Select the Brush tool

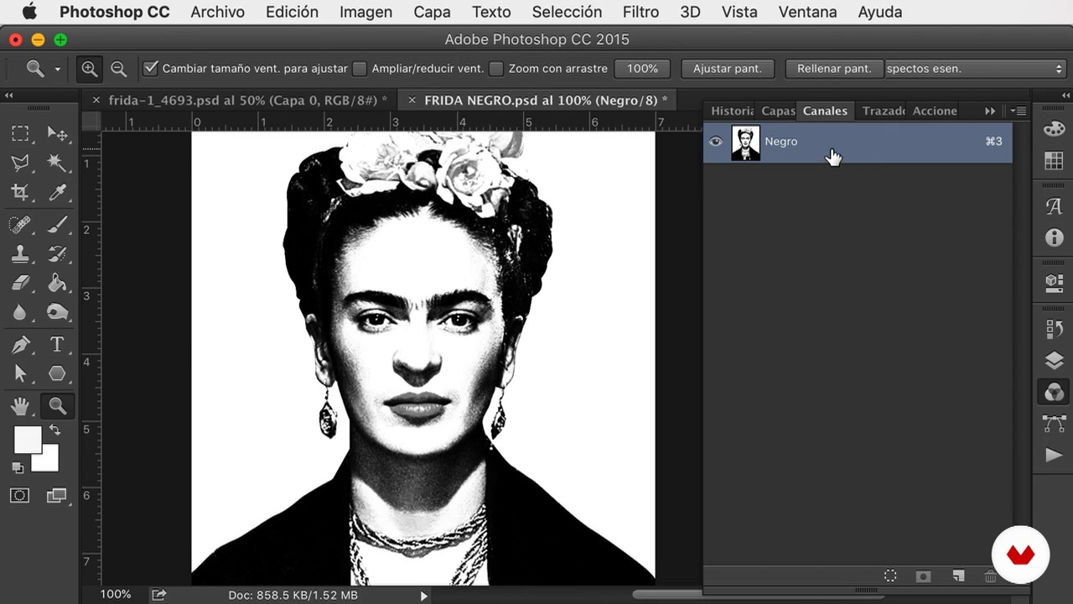(57, 225)
